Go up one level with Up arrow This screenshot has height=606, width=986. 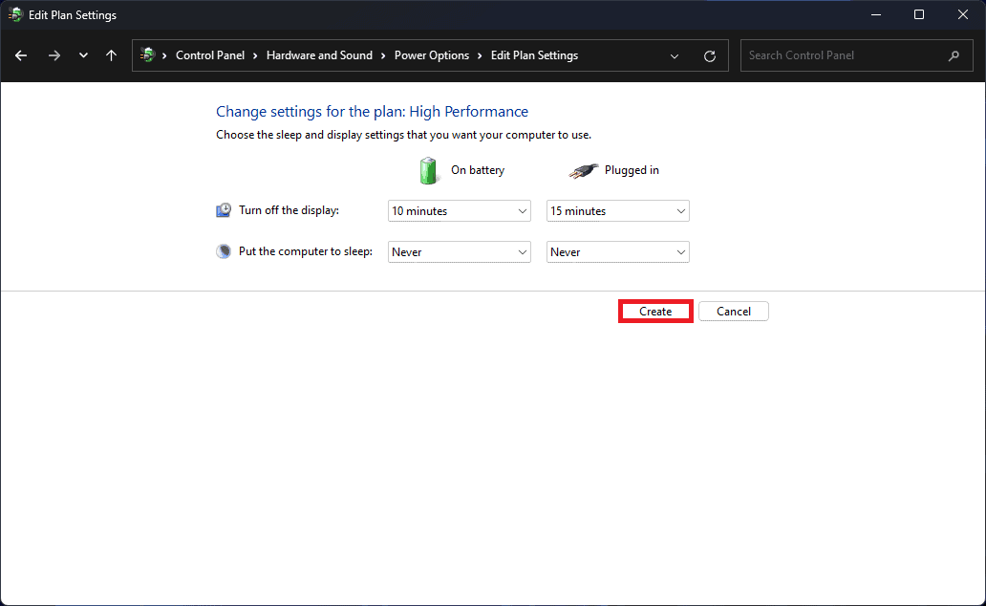111,55
